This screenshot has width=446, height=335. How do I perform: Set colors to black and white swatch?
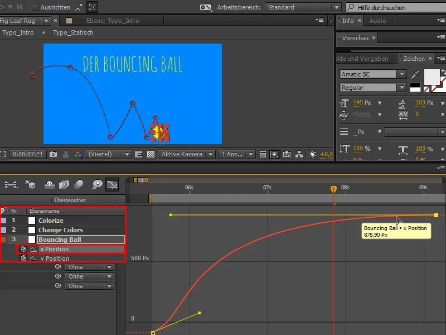[x=415, y=88]
